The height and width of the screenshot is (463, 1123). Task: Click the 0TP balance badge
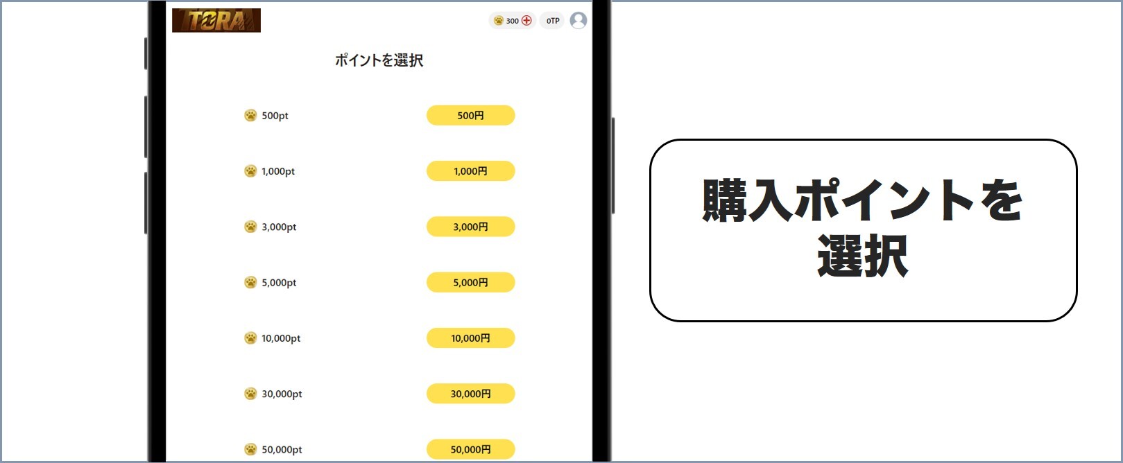point(553,21)
